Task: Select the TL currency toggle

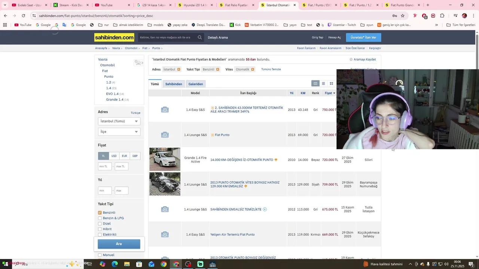Action: [x=103, y=156]
